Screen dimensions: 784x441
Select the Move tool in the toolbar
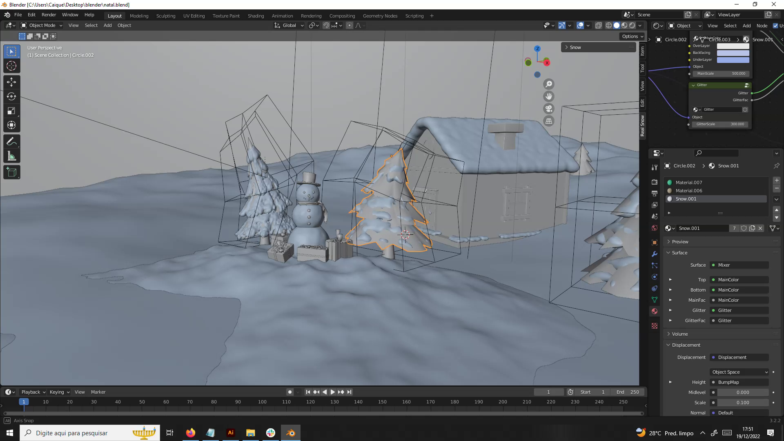[11, 82]
